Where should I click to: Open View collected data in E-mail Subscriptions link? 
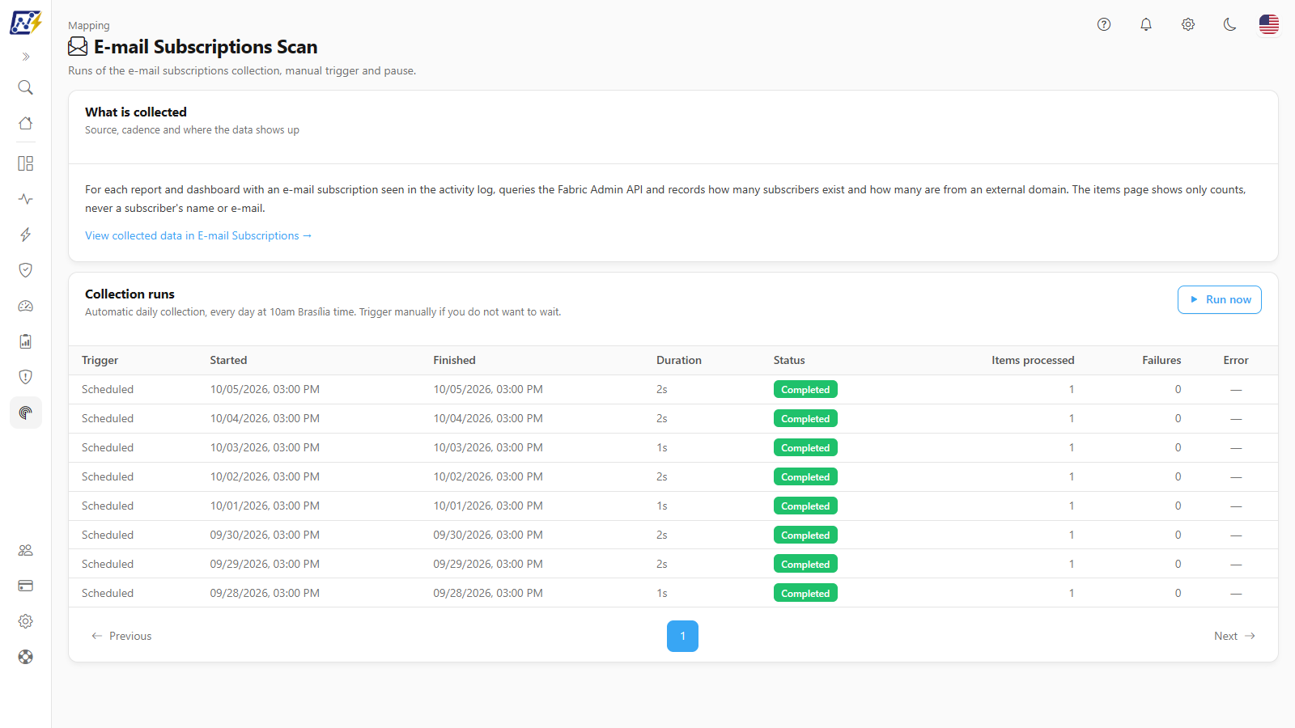(x=198, y=235)
